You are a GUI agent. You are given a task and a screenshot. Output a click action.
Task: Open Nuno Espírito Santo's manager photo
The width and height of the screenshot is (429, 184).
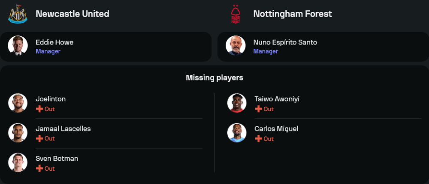pyautogui.click(x=236, y=46)
